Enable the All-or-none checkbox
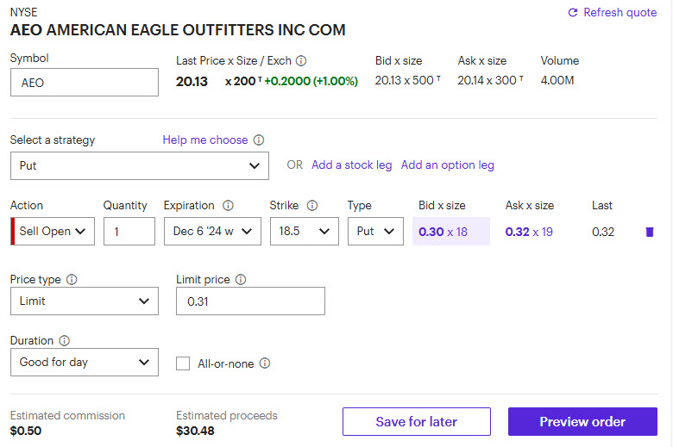The width and height of the screenshot is (673, 447). 183,363
